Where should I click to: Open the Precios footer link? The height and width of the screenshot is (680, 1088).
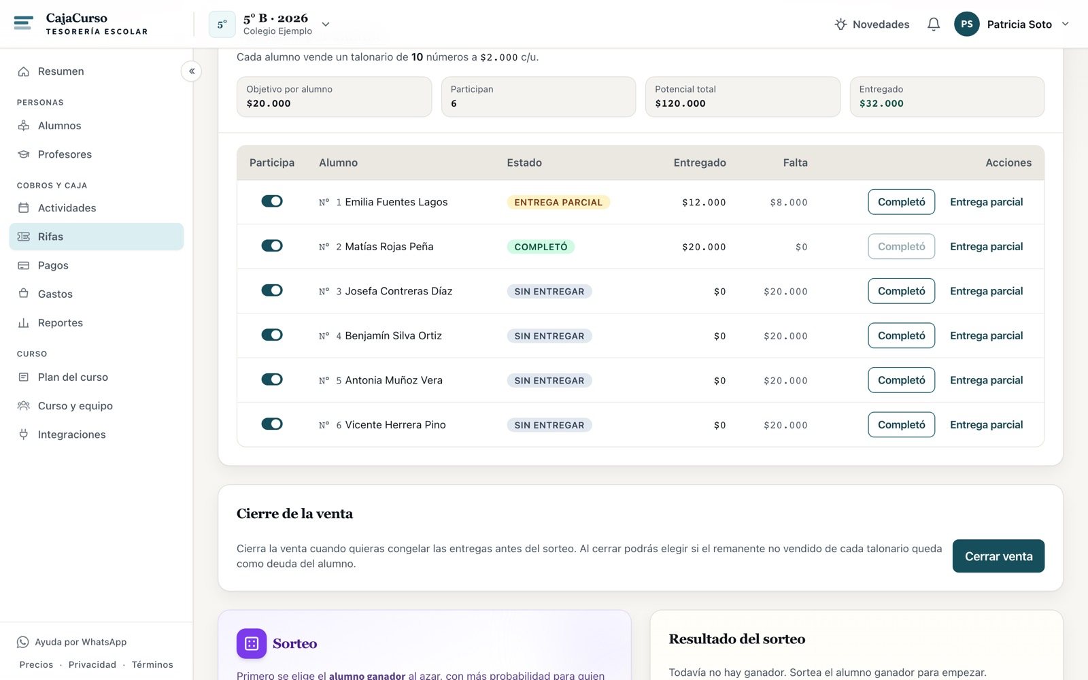click(36, 665)
